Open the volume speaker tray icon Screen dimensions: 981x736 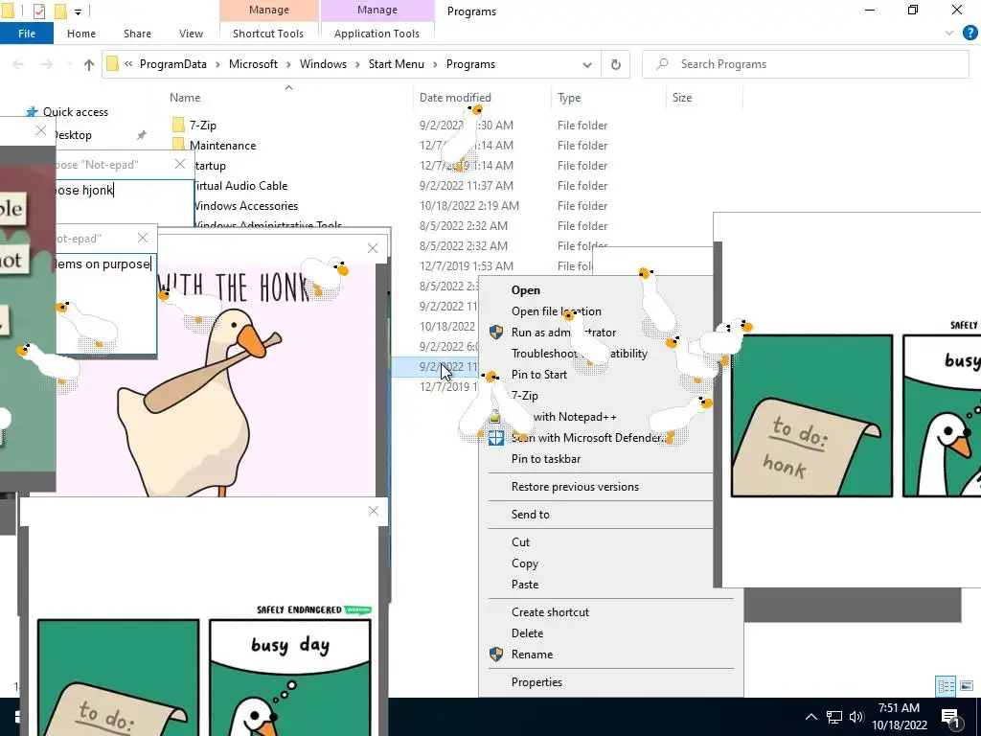(x=856, y=717)
